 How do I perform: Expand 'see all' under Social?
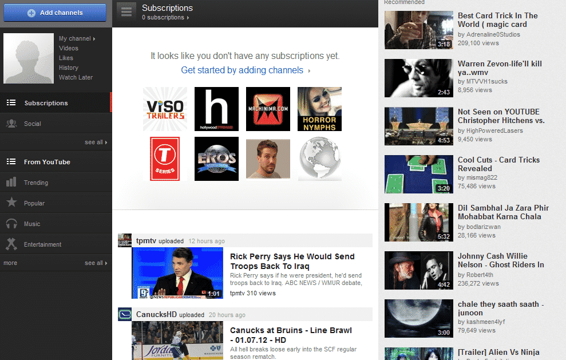tap(96, 142)
